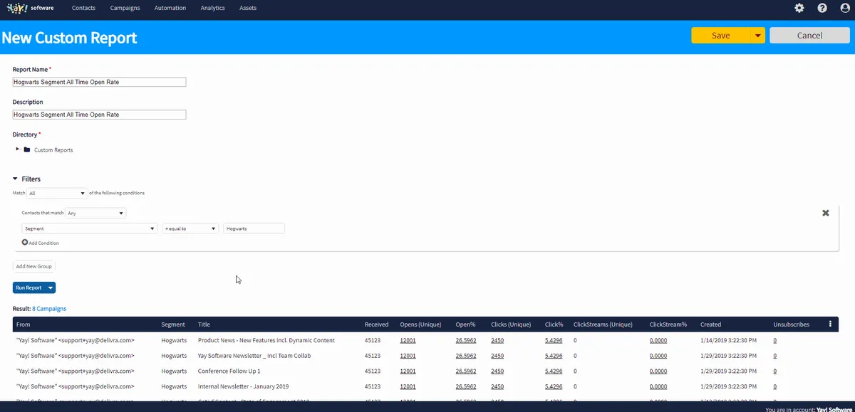
Task: Cancel the new custom report
Action: [809, 36]
